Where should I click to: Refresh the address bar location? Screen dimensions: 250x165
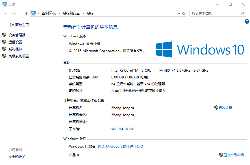click(x=184, y=13)
